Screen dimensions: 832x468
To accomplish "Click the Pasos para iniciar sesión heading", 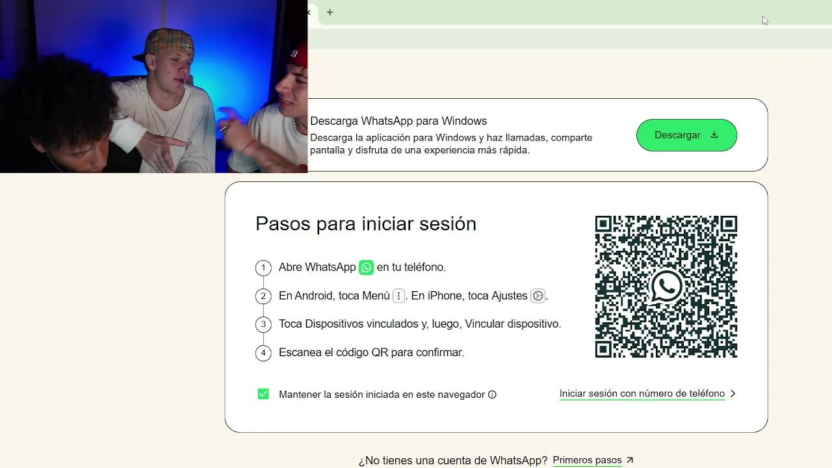I will (366, 224).
